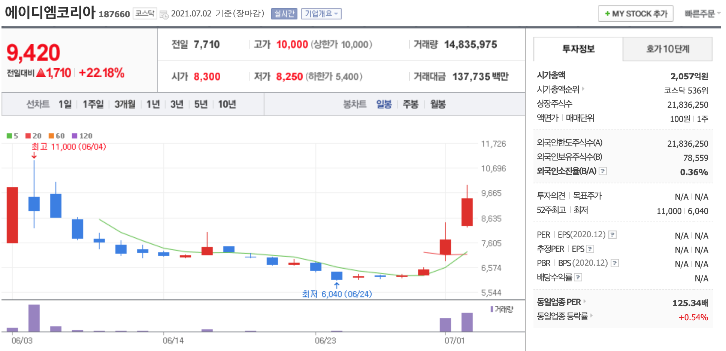Click the 고가 value 10,000
Viewport: 726px width, 351px height.
tap(292, 45)
